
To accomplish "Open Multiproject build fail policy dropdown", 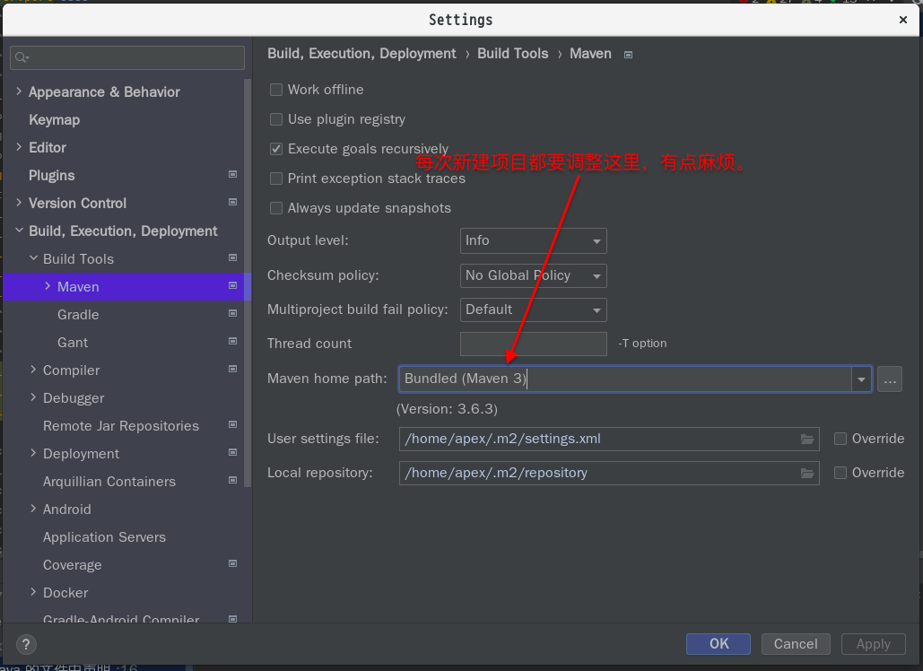I will (534, 309).
